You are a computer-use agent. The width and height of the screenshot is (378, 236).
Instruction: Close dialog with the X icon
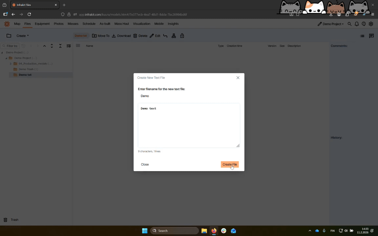(x=238, y=78)
